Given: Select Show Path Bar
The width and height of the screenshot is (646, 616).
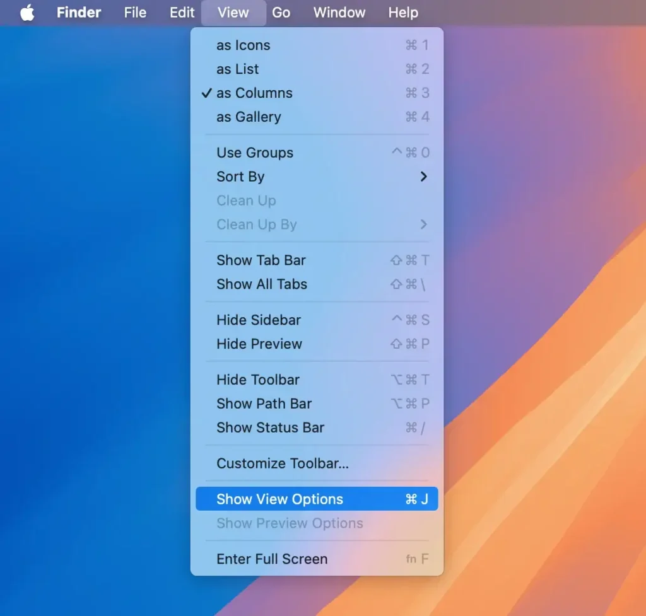Looking at the screenshot, I should coord(317,404).
